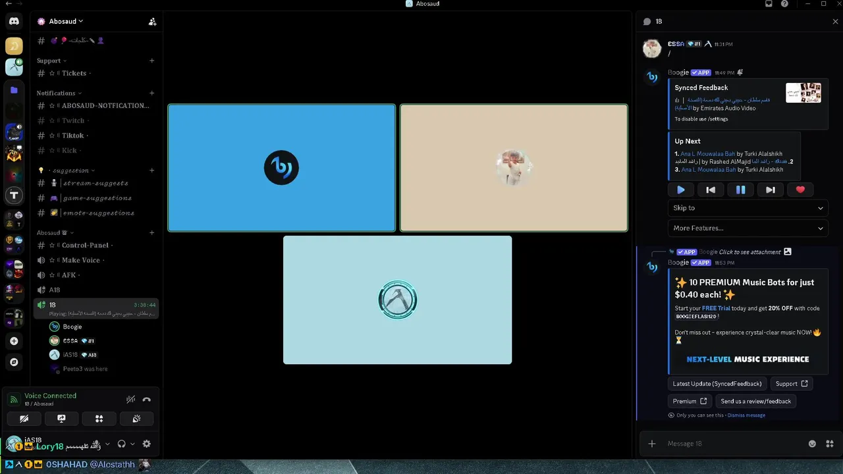Open the activities shapes button
Viewport: 843px width, 474px height.
tap(99, 418)
